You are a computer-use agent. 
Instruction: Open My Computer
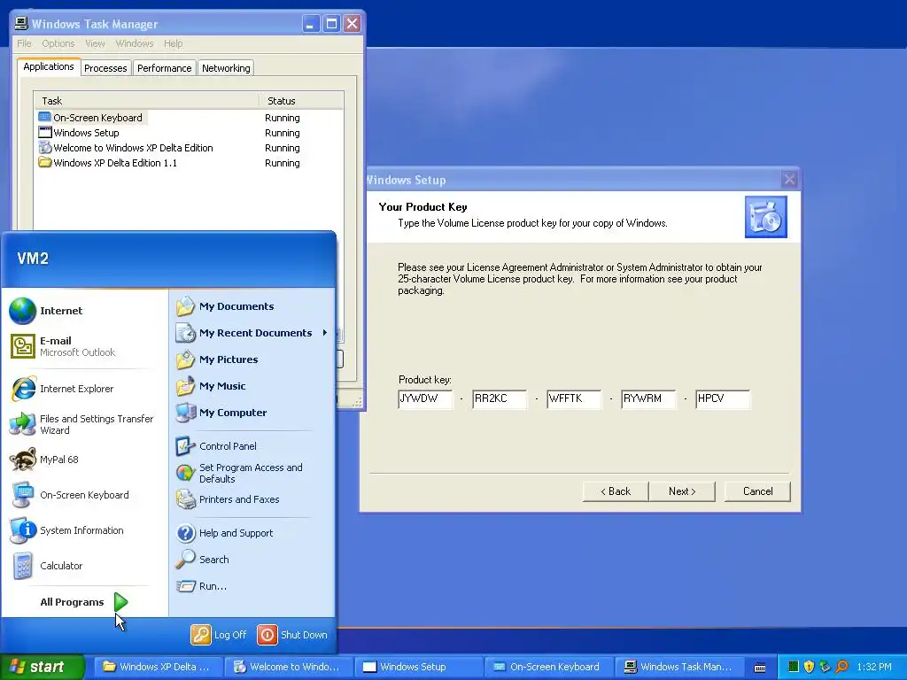[x=221, y=413]
